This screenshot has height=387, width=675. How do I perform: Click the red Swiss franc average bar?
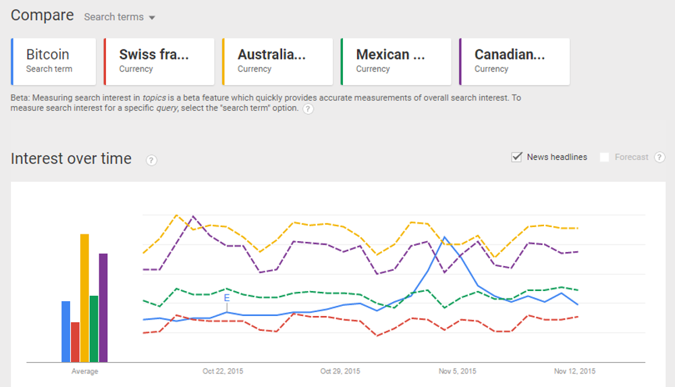click(75, 342)
